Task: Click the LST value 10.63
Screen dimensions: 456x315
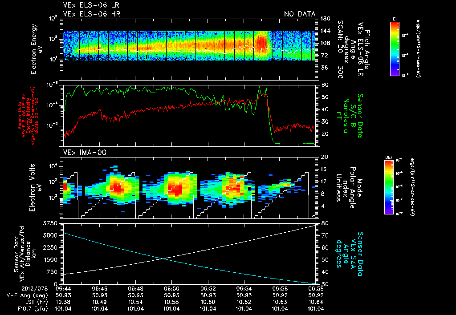Action: pyautogui.click(x=280, y=302)
